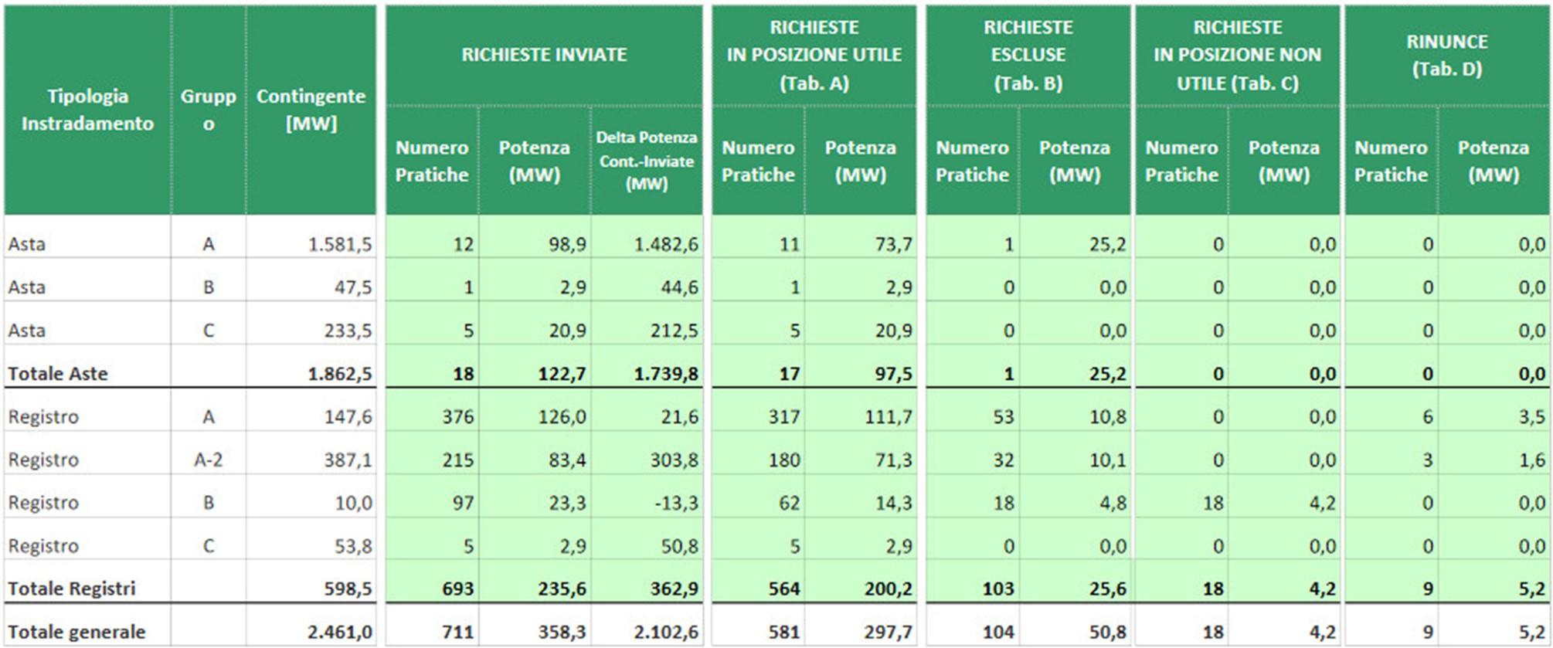Select the Totale generale row label
This screenshot has height=648, width=1553.
76,632
